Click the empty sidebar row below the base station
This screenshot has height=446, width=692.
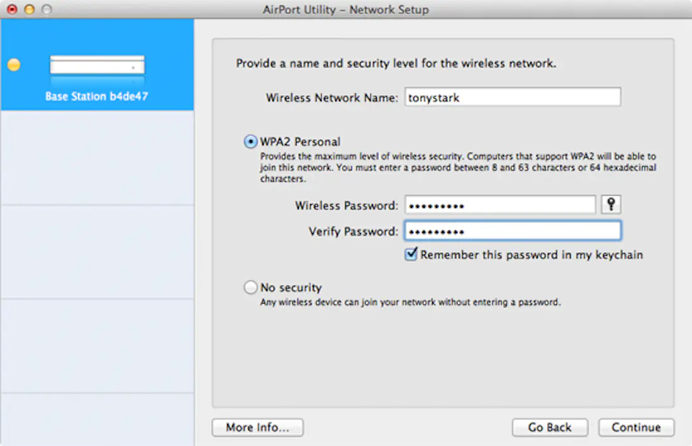point(97,157)
